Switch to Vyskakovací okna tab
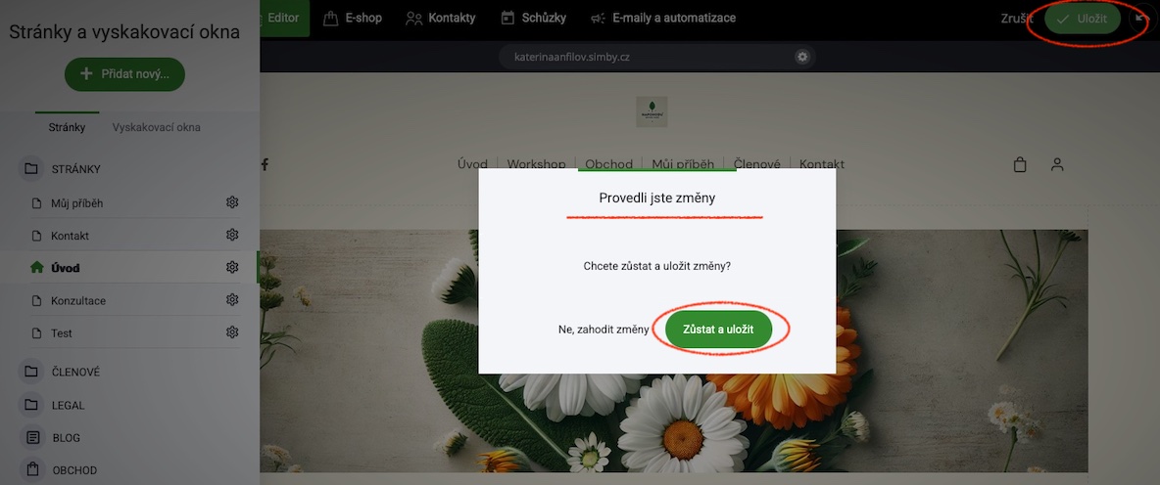This screenshot has height=485, width=1160. (x=156, y=127)
